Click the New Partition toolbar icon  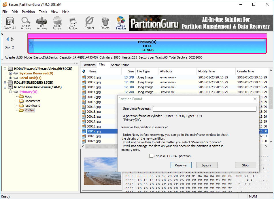(73, 23)
